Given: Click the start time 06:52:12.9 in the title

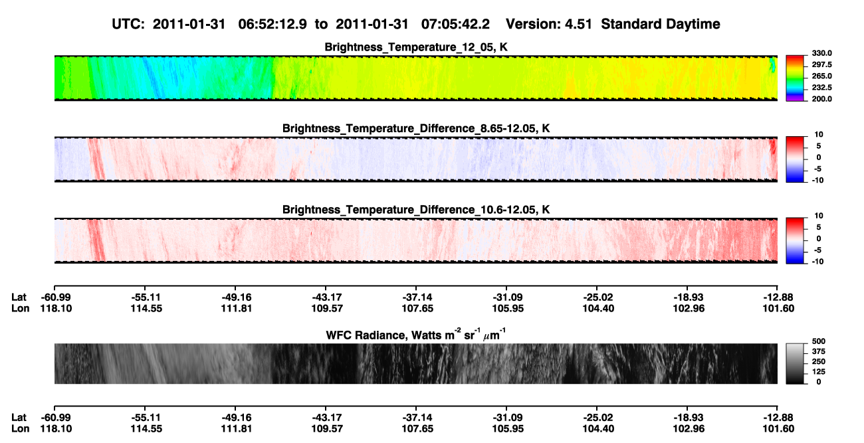Looking at the screenshot, I should click(273, 24).
